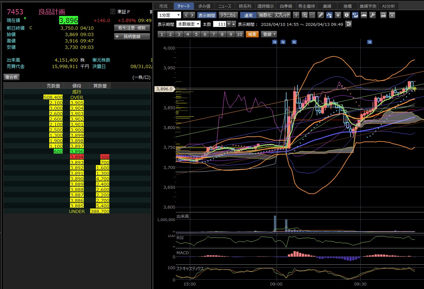Open the chart information icon

346,15
